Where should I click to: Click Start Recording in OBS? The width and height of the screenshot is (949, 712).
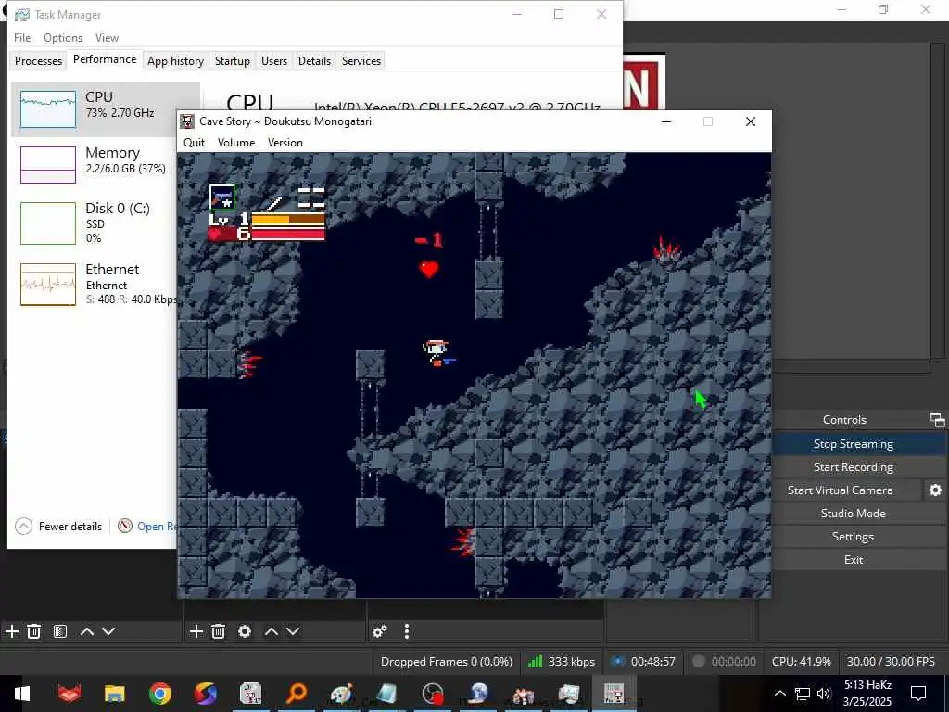854,467
